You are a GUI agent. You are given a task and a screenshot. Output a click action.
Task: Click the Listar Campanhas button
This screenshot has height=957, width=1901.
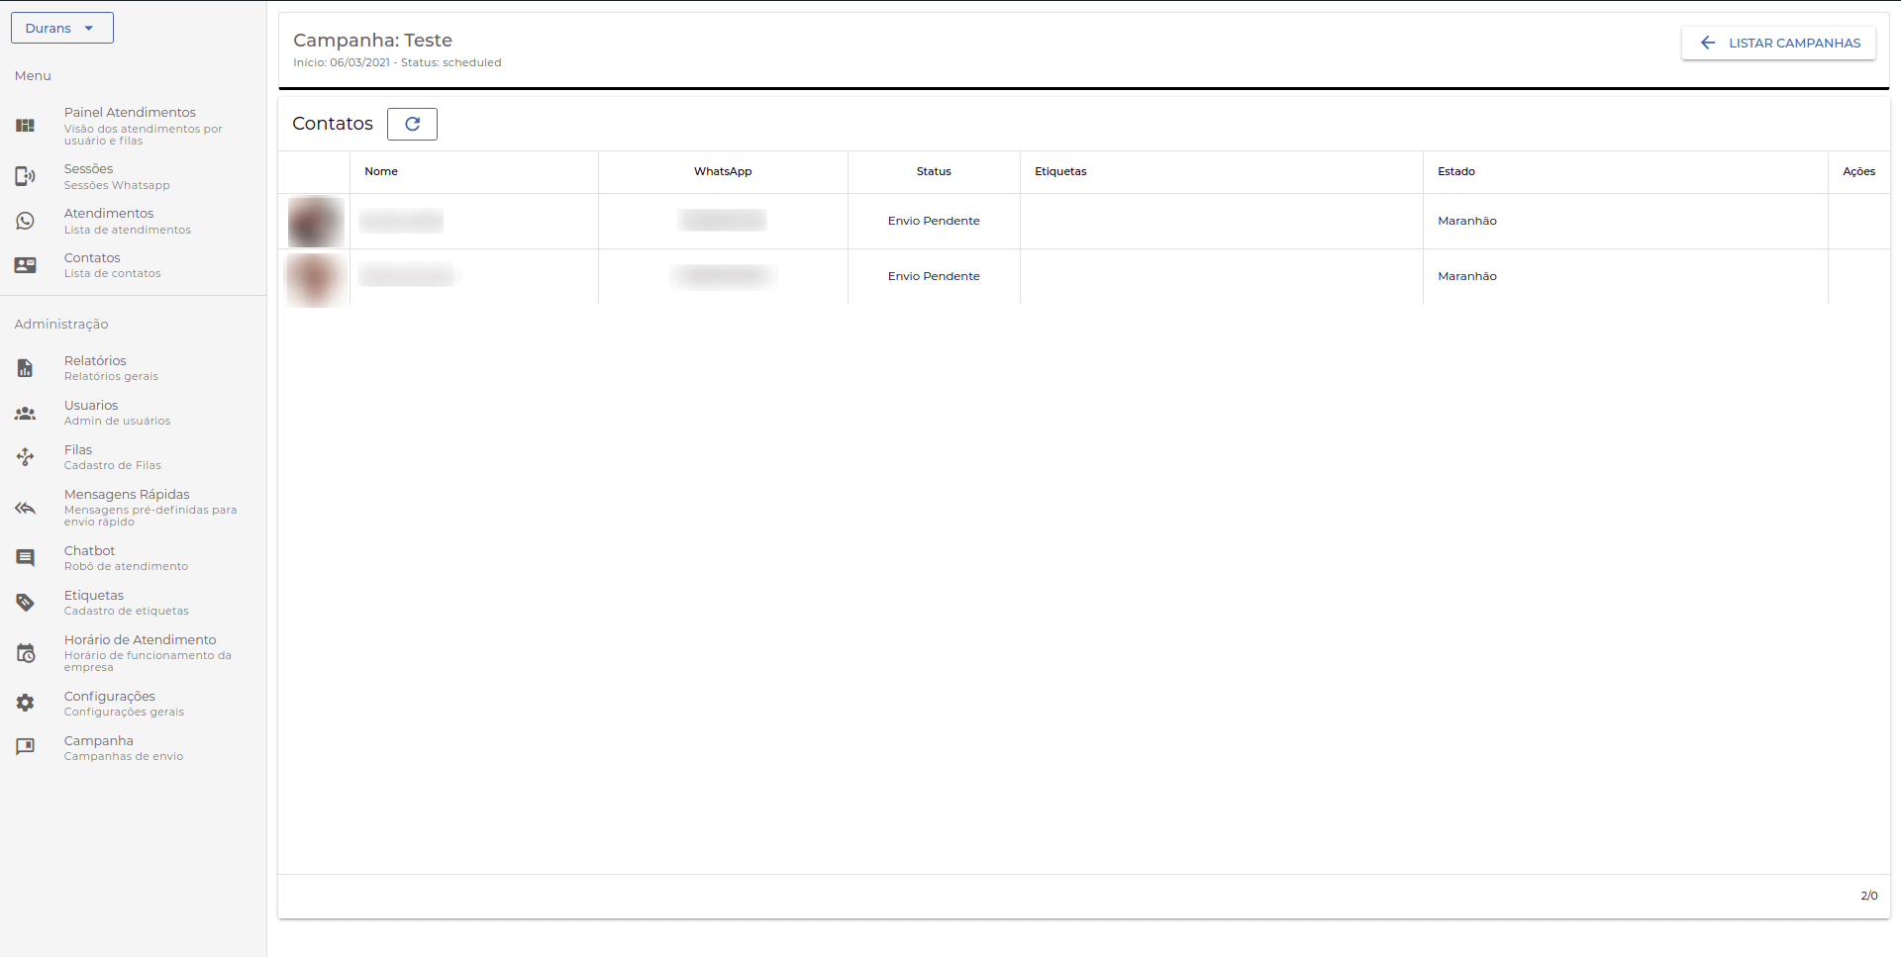pyautogui.click(x=1778, y=43)
